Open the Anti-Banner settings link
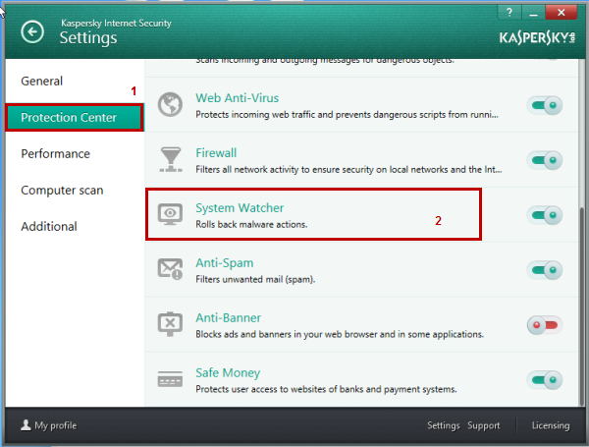The image size is (589, 447). [228, 317]
